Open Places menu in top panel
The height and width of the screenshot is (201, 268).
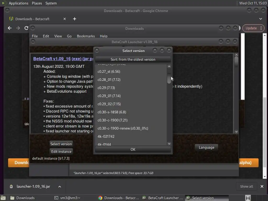[37, 3]
